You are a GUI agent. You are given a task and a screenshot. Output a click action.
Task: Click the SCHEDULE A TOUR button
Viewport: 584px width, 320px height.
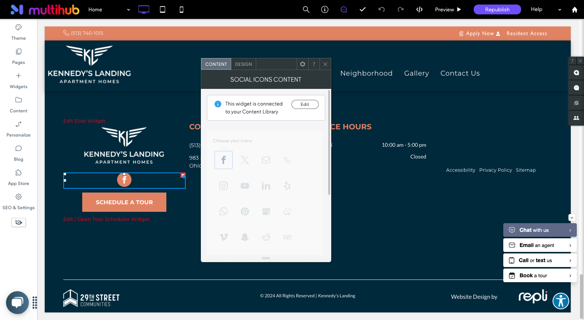coord(124,202)
